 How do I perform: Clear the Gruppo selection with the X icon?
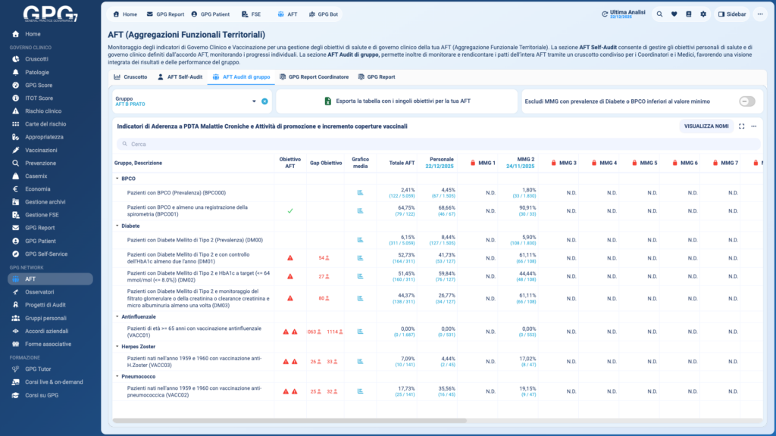click(264, 101)
